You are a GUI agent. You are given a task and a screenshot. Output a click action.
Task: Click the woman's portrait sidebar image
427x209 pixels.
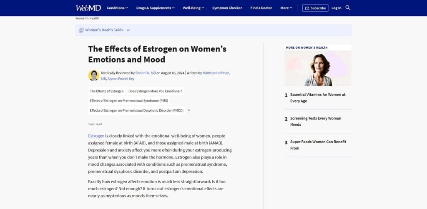pyautogui.click(x=318, y=68)
